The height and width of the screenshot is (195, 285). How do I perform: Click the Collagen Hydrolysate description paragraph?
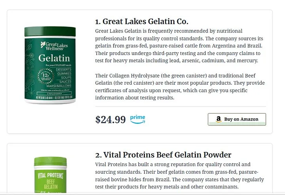[180, 87]
